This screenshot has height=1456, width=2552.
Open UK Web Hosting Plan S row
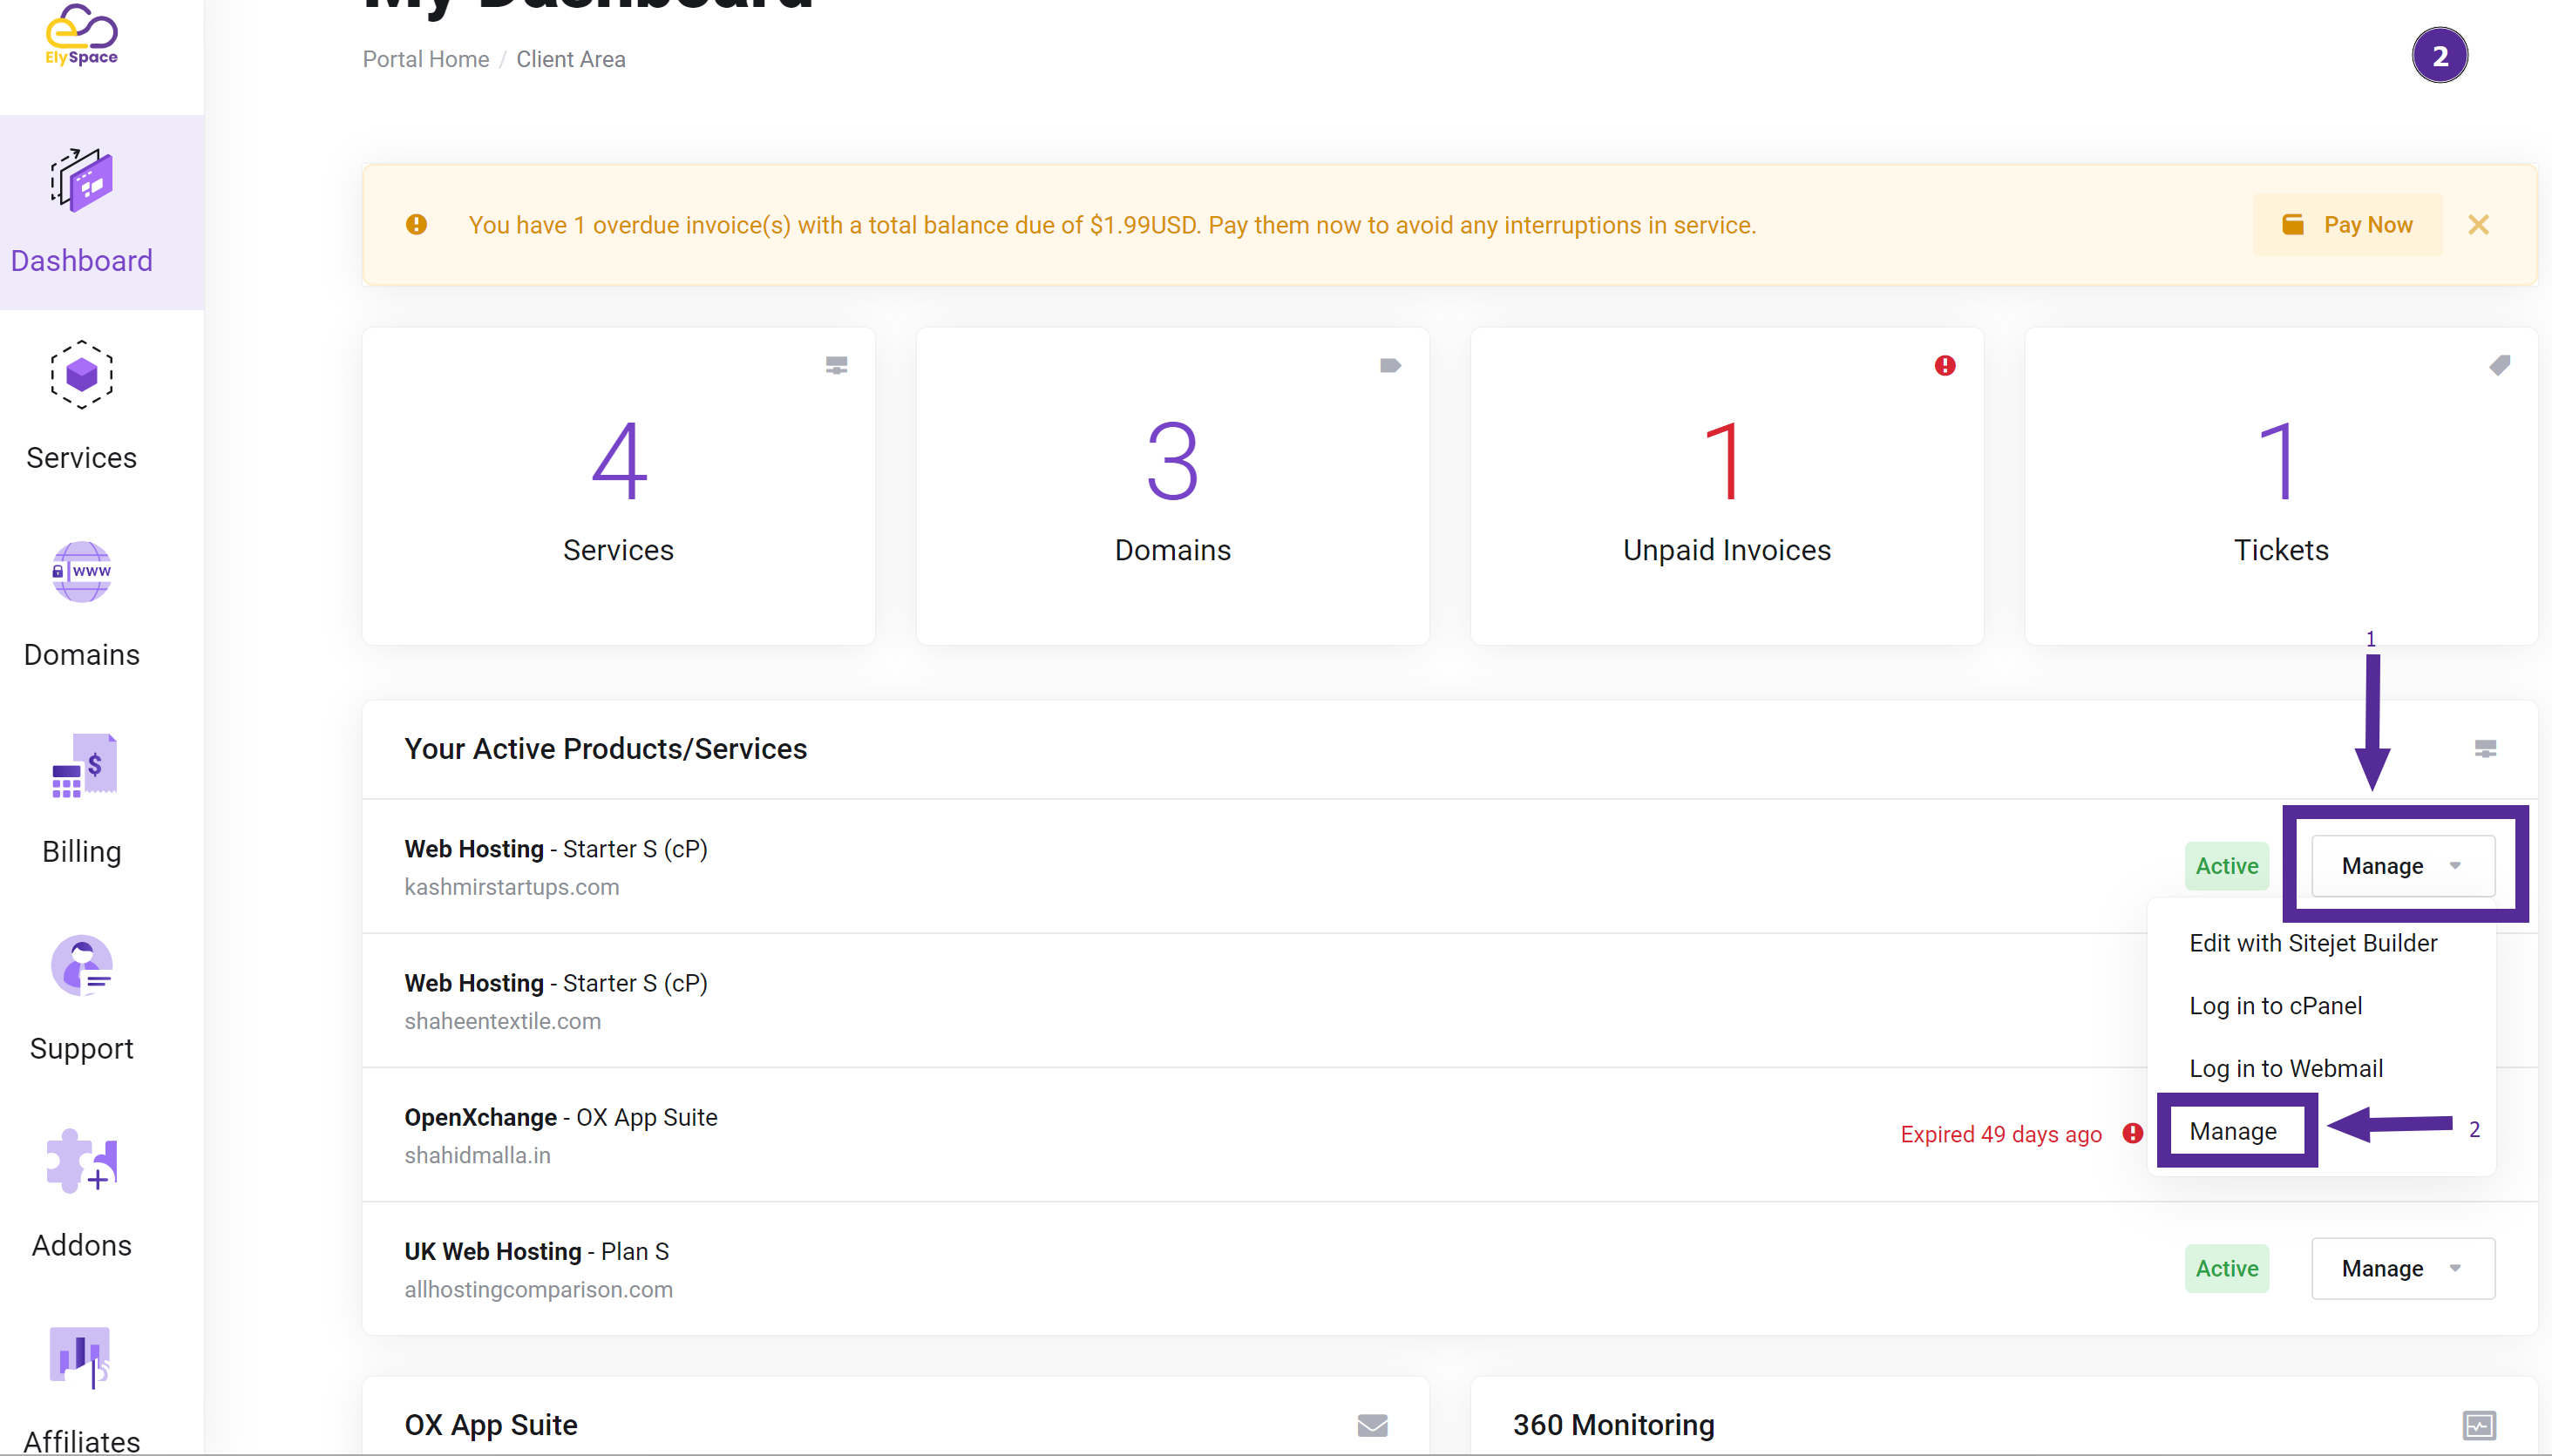click(1450, 1269)
